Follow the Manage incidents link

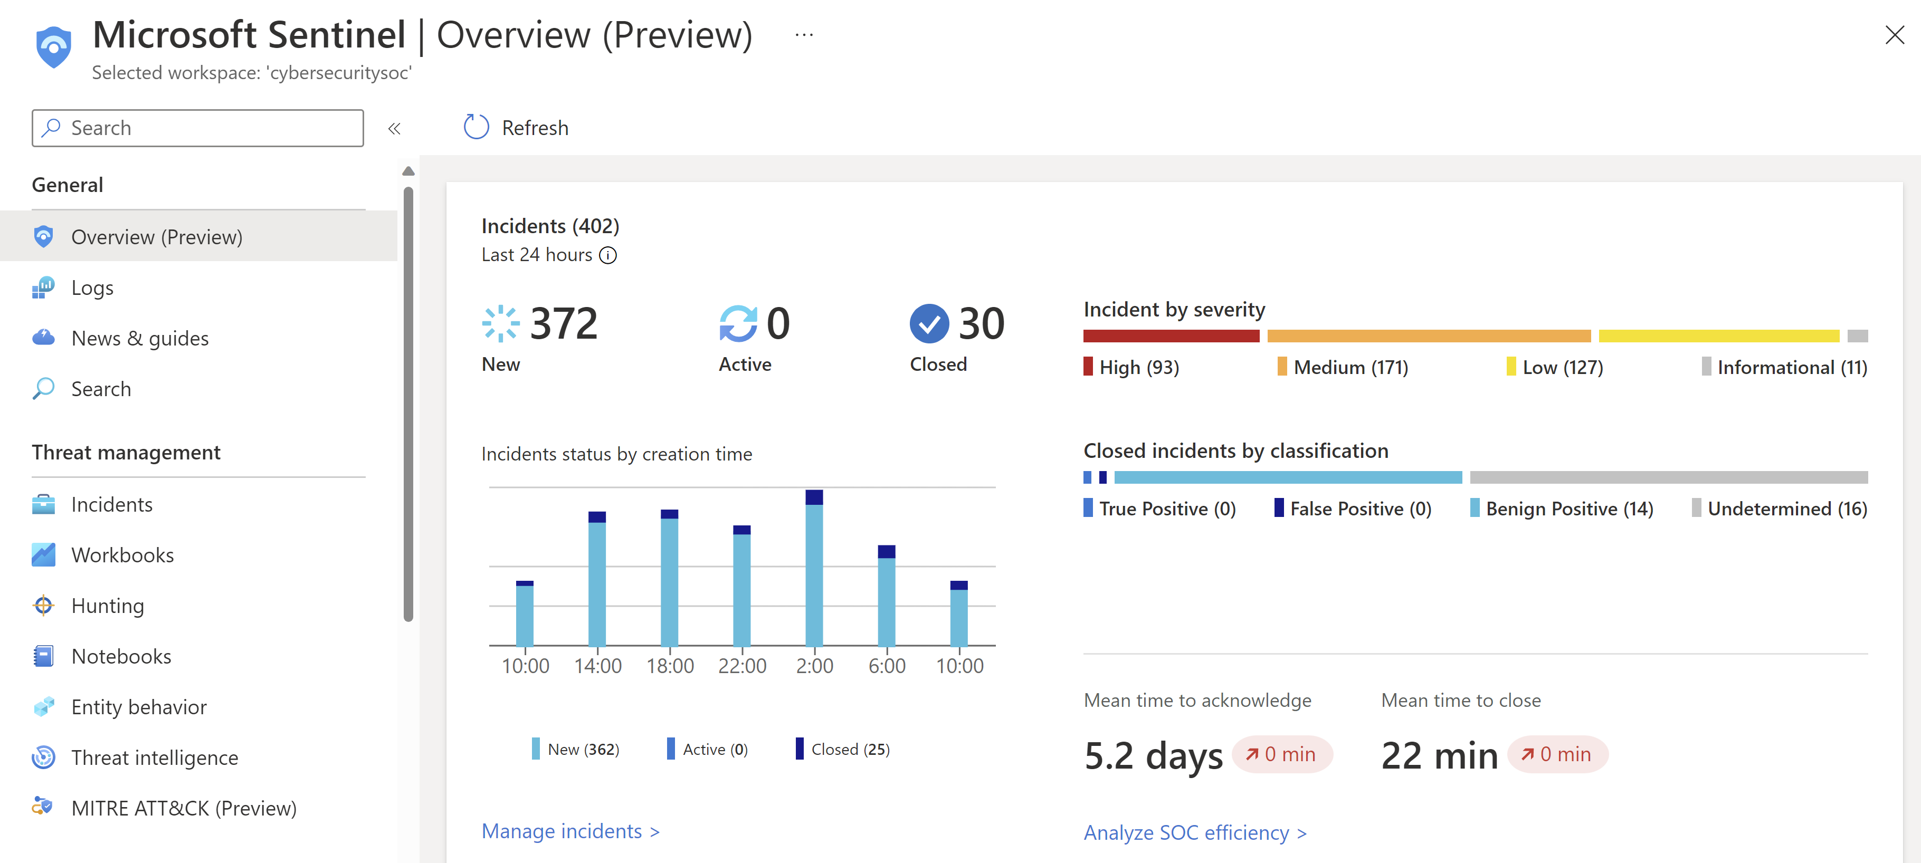click(x=570, y=831)
